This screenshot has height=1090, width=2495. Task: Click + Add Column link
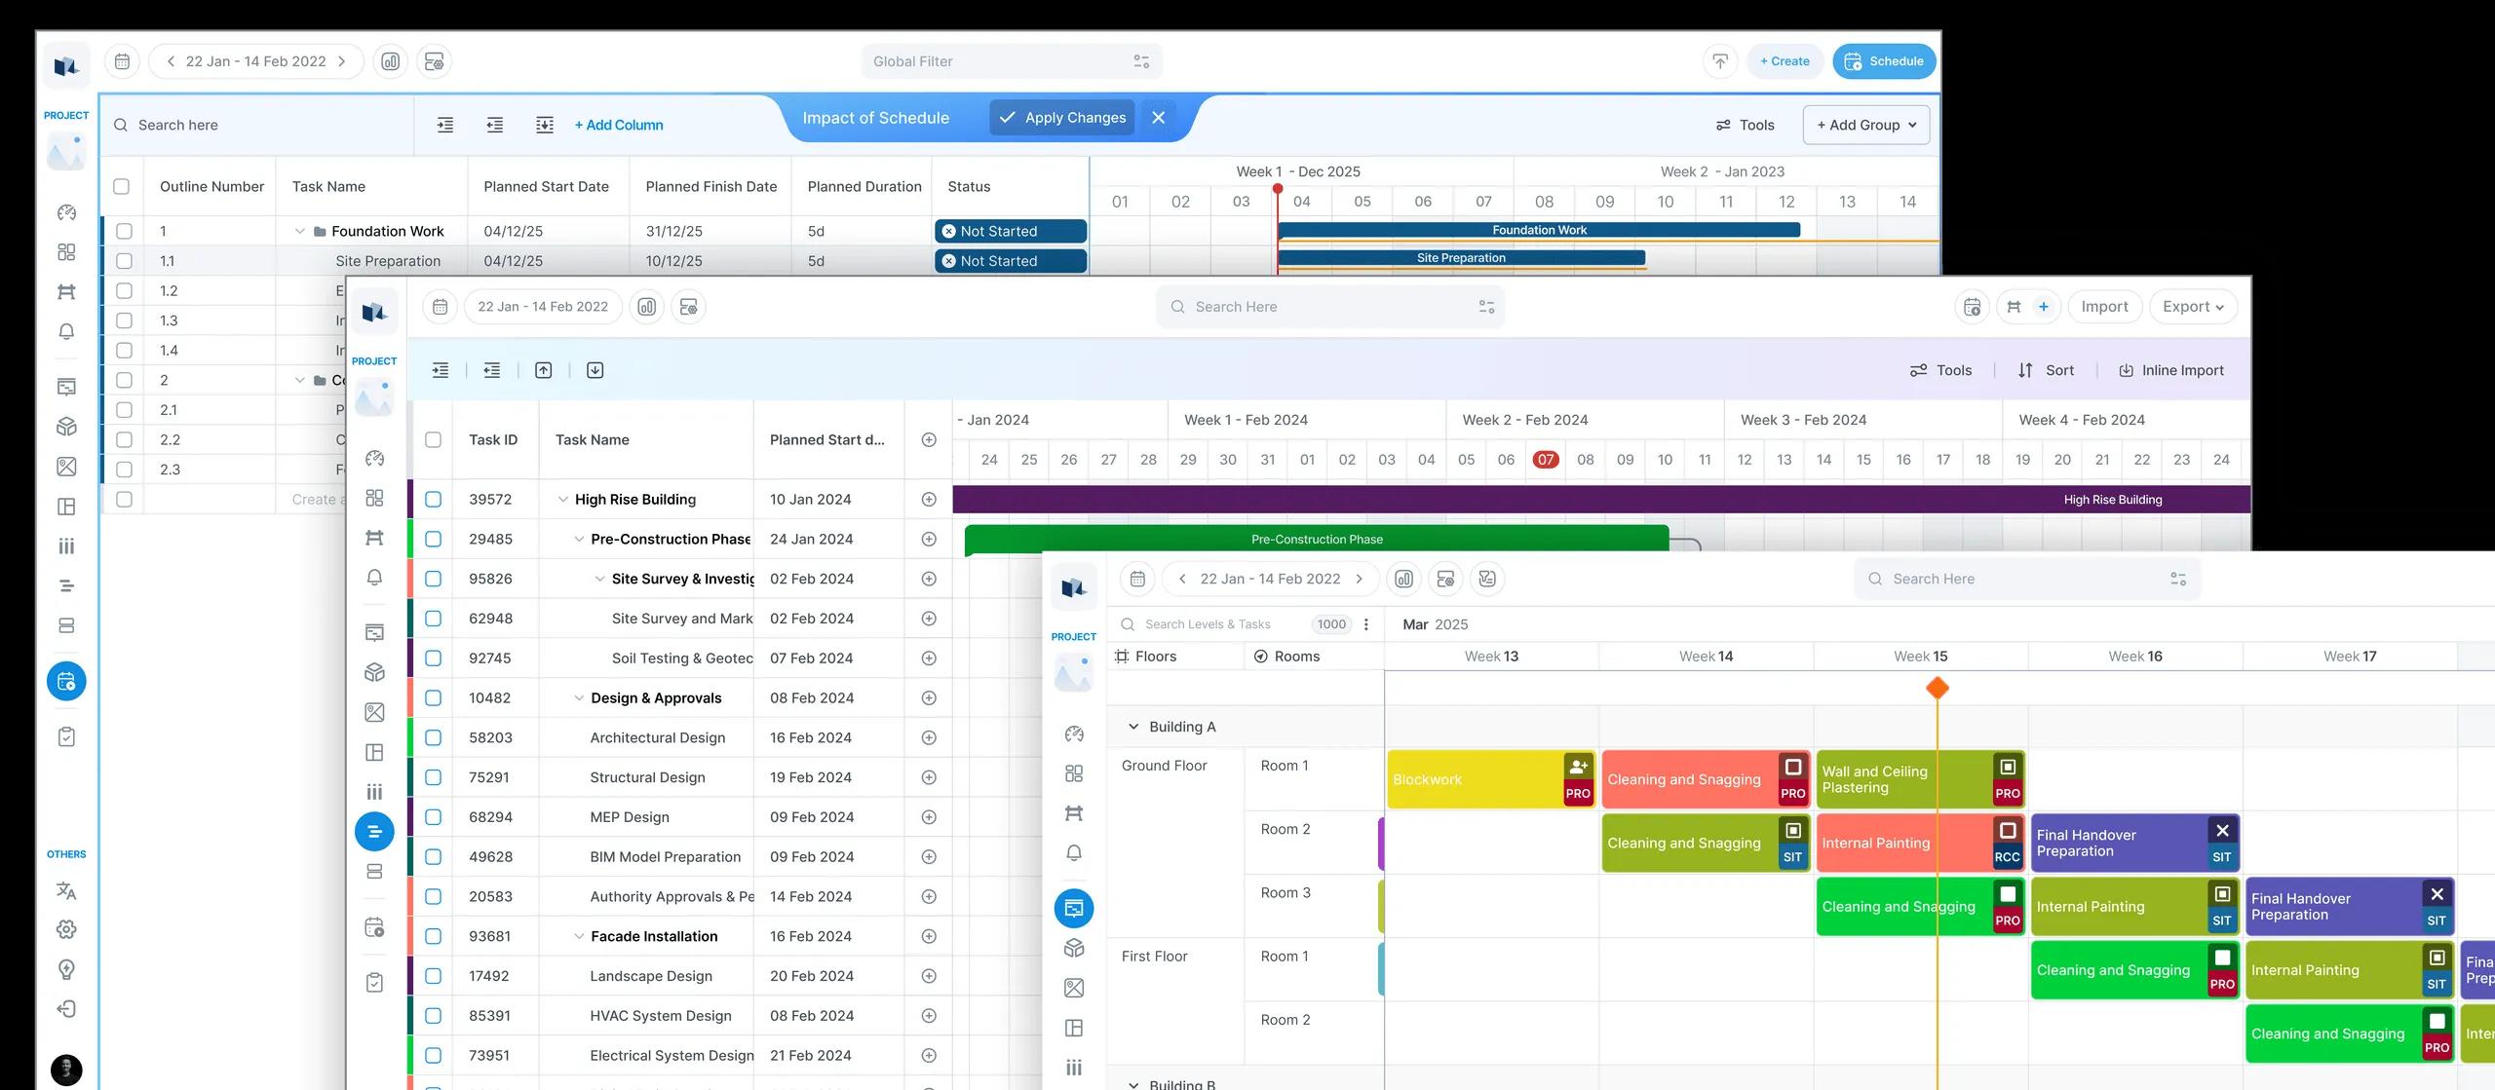[619, 125]
